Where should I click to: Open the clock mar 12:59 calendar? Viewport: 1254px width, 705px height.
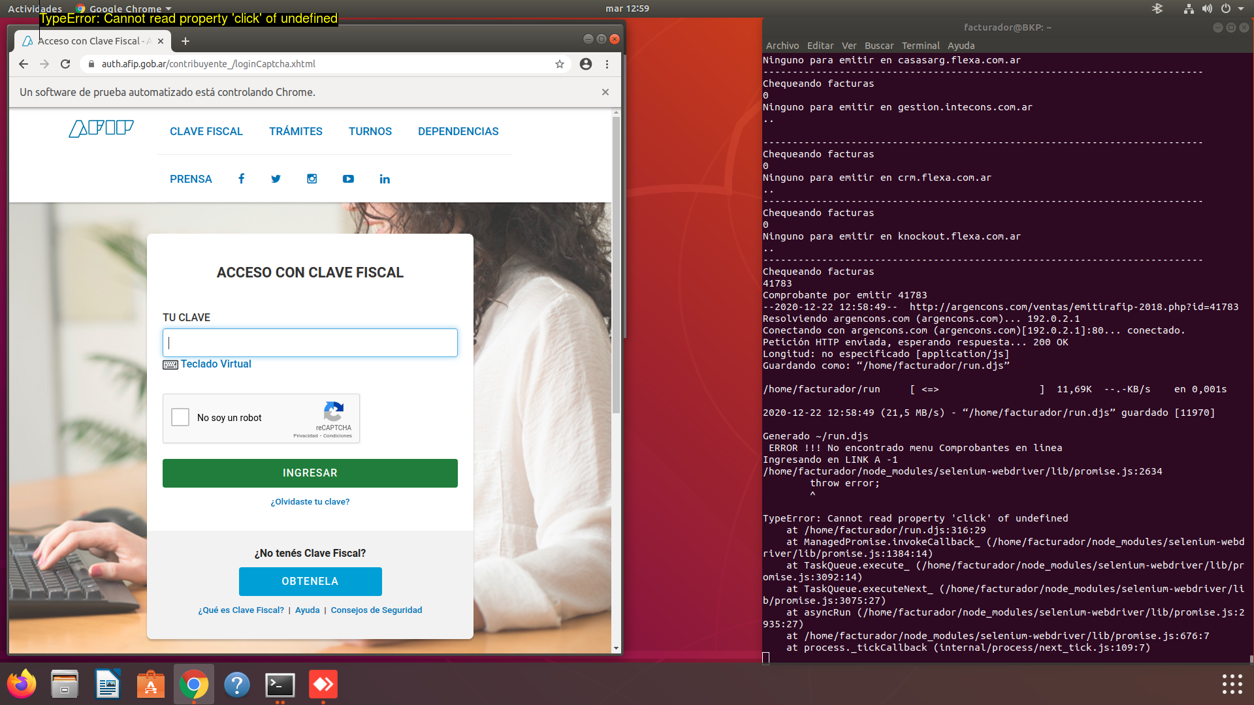click(627, 8)
